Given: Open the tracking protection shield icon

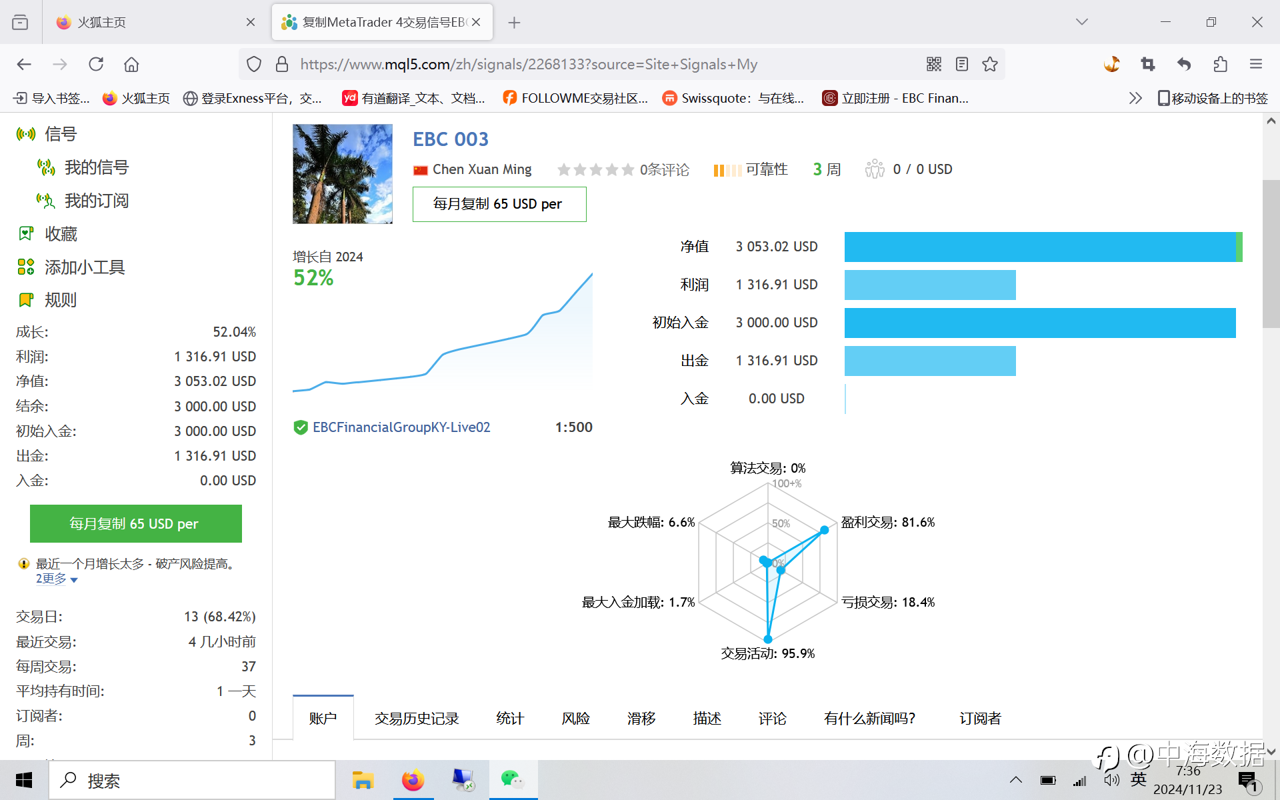Looking at the screenshot, I should (254, 64).
